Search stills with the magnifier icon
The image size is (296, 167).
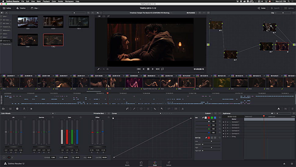pyautogui.click(x=88, y=13)
